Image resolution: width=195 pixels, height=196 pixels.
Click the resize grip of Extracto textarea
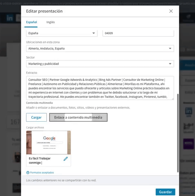click(x=173, y=99)
